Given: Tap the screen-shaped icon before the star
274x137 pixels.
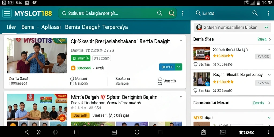Looking at the screenshot, I should click(222, 132).
